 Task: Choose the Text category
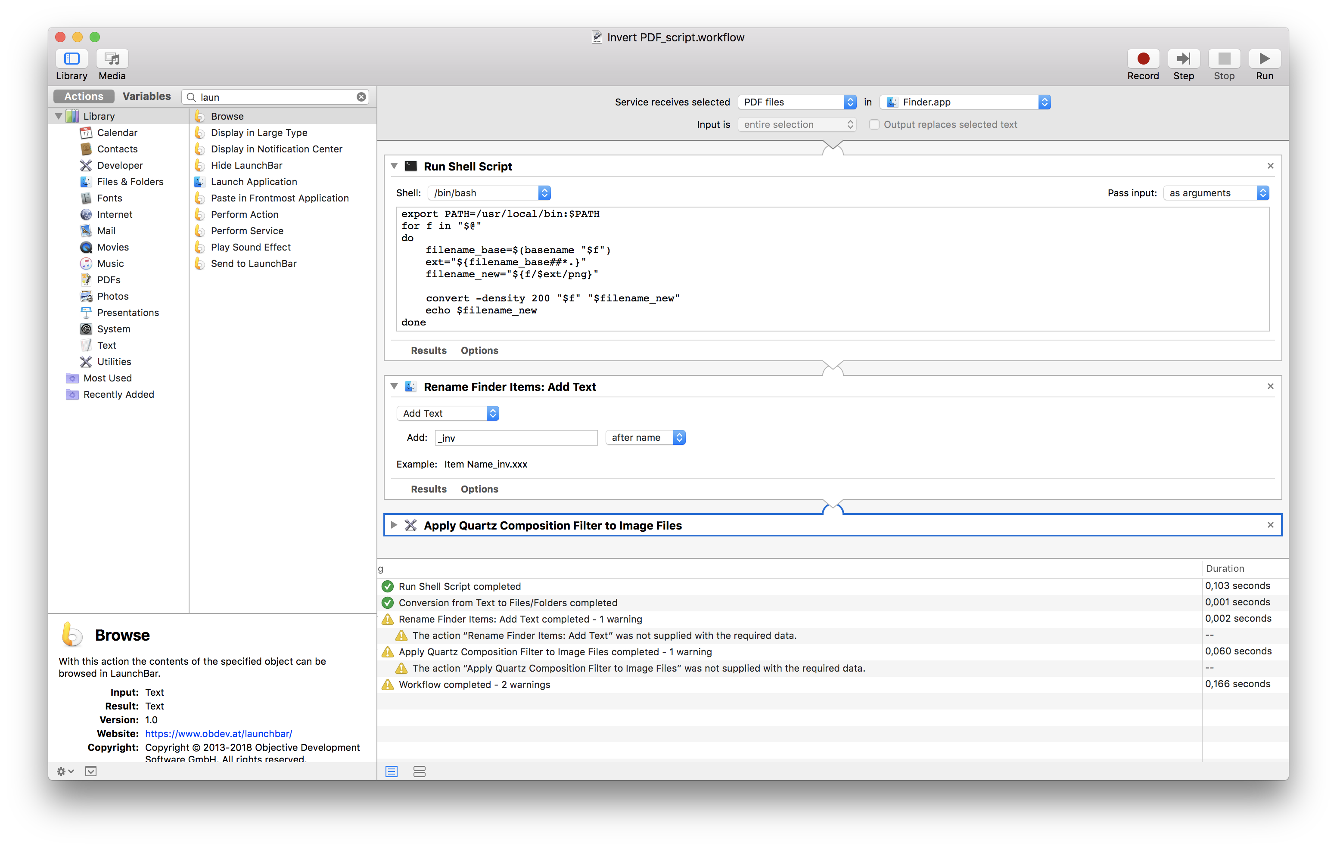click(106, 345)
